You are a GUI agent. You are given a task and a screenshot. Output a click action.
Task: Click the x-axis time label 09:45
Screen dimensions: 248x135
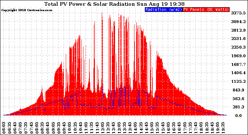(x=64, y=128)
